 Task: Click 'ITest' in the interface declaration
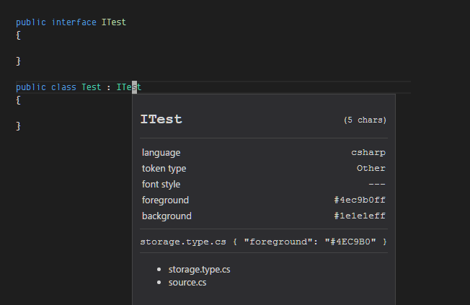pyautogui.click(x=113, y=22)
